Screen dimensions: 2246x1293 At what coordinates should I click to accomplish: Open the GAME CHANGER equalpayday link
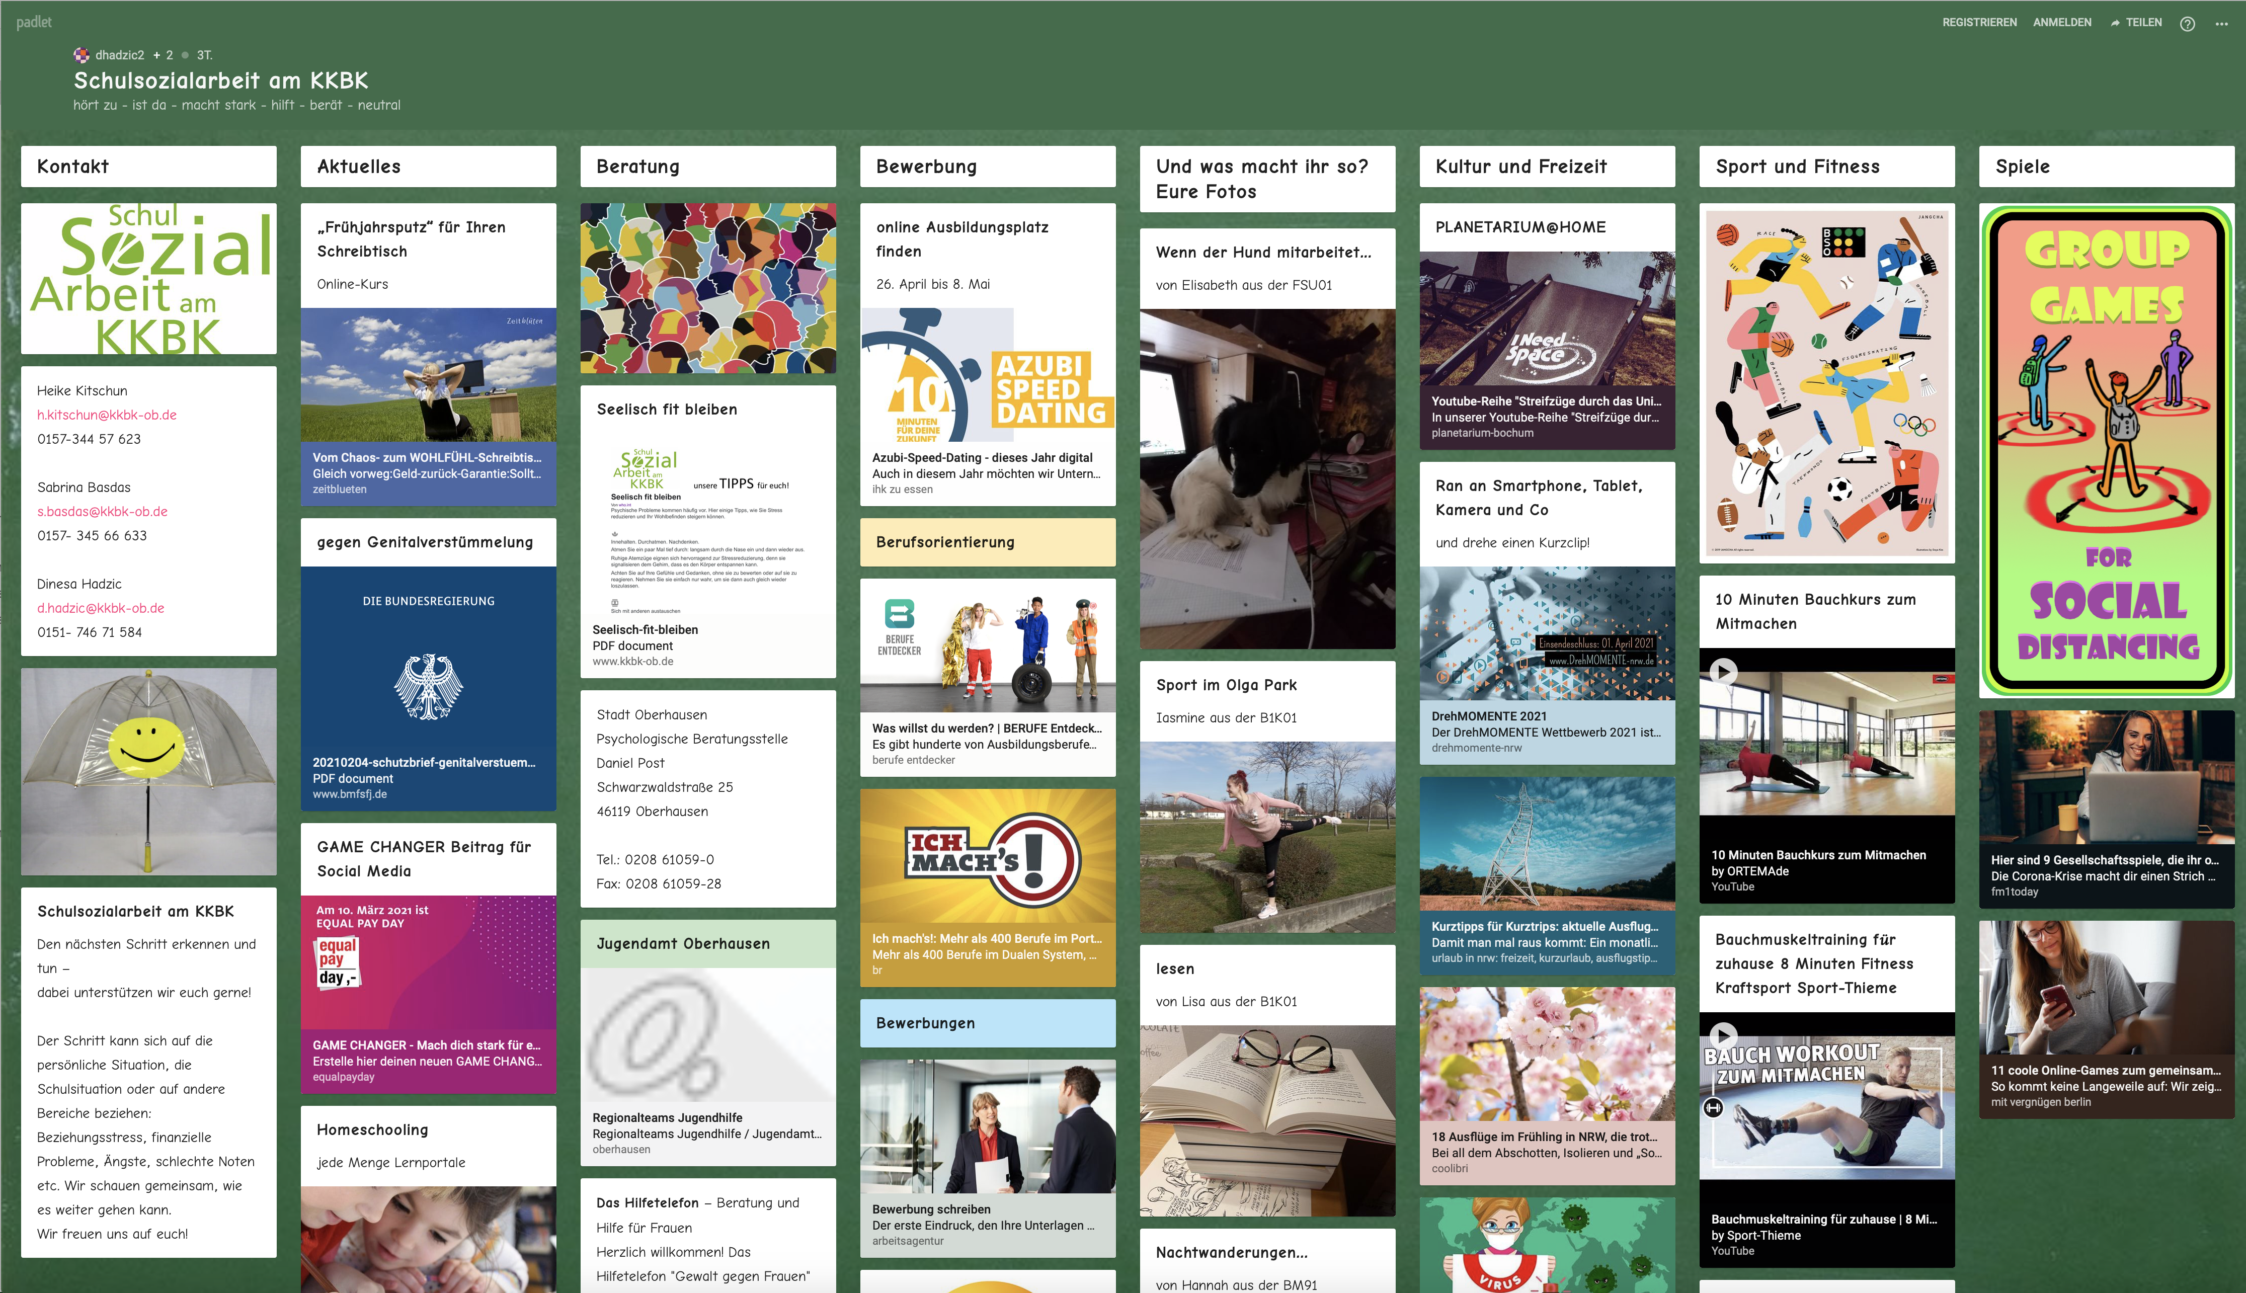tap(428, 995)
